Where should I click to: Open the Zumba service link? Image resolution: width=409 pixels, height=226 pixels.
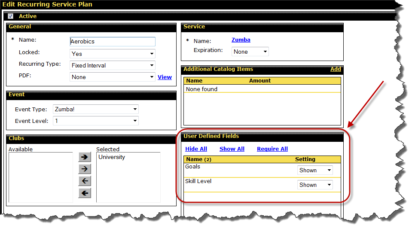[241, 40]
